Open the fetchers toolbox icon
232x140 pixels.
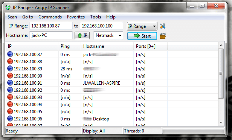(163, 36)
